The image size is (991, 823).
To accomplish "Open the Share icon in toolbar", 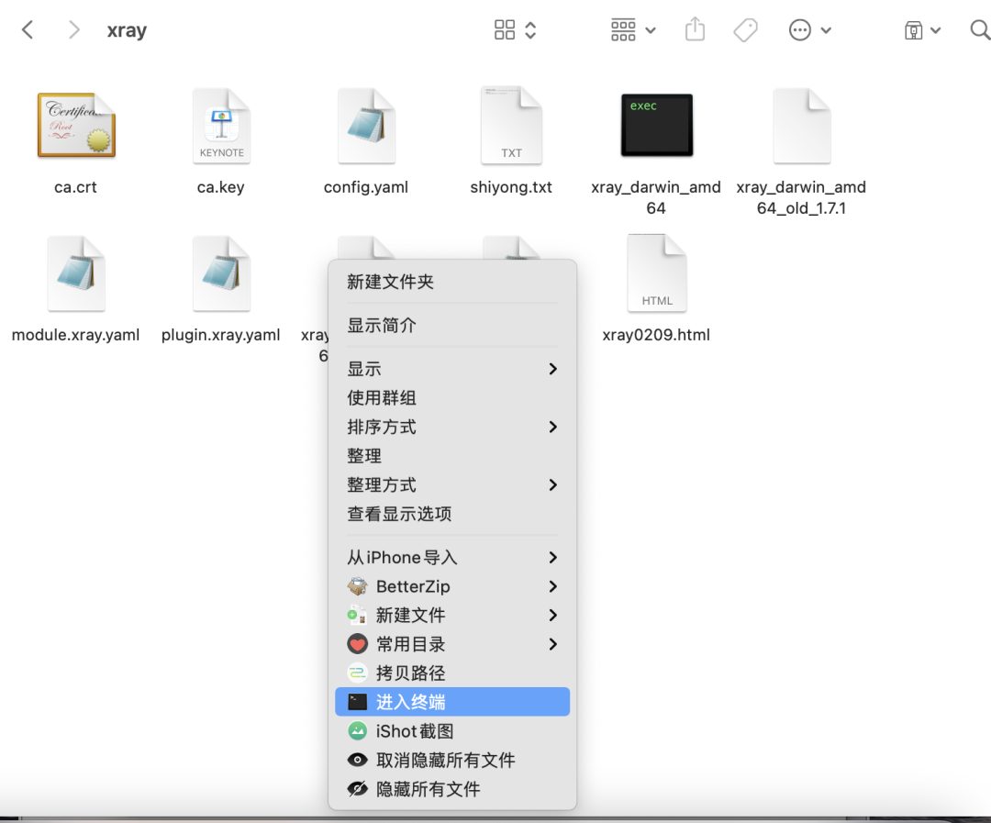I will (695, 29).
